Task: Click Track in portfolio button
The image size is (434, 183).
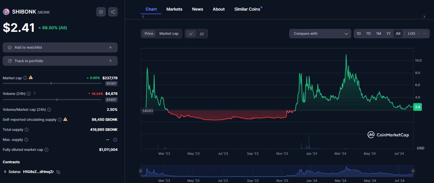Action: tap(60, 61)
